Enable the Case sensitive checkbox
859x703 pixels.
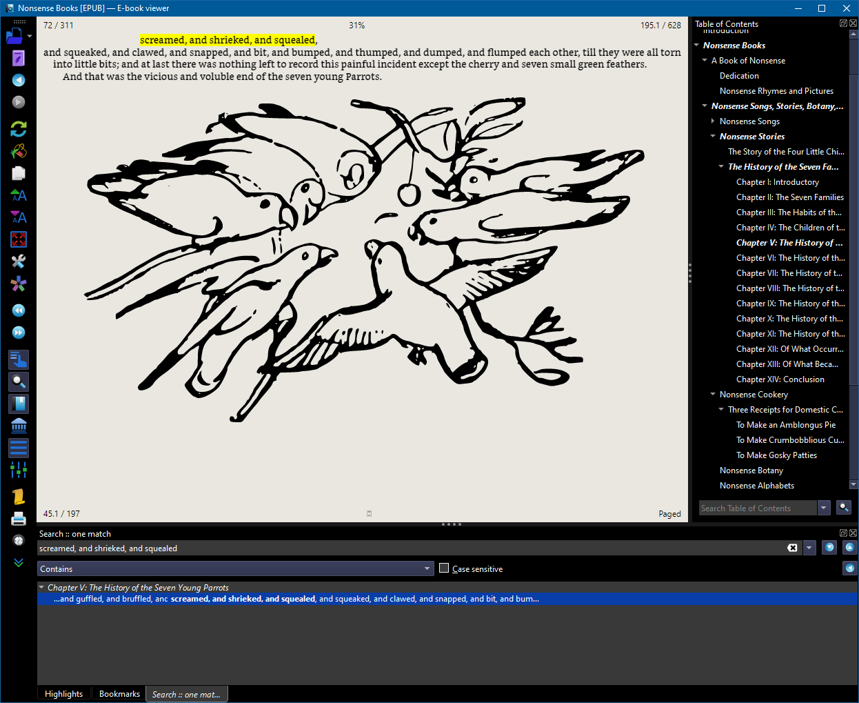[x=444, y=568]
